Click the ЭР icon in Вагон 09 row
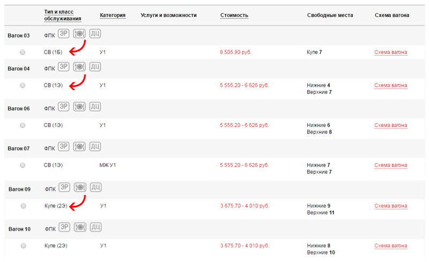 64,188
